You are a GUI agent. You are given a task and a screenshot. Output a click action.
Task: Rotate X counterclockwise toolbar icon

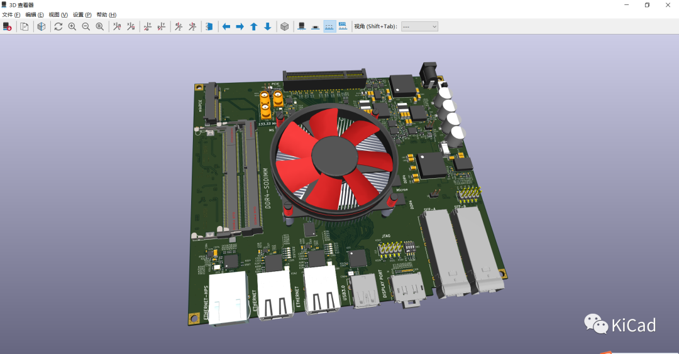131,26
